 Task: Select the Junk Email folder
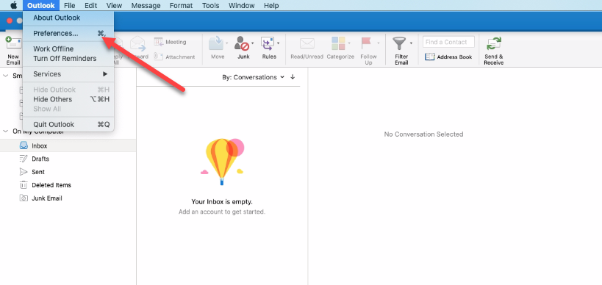68,198
